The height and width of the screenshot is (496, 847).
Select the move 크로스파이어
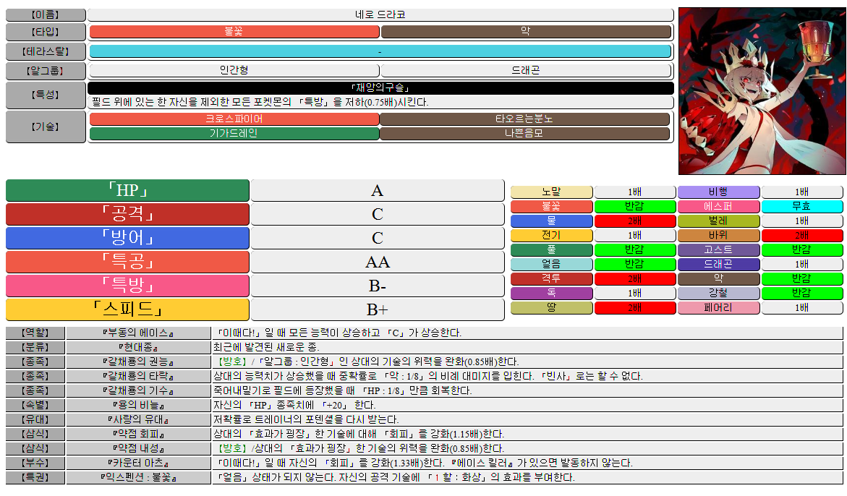pos(234,119)
